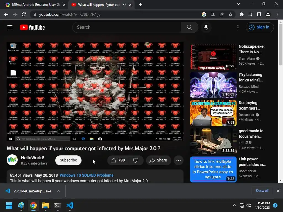Screen dimensions: 283x212
Task: Open volume control in system tray
Action: coord(249,205)
